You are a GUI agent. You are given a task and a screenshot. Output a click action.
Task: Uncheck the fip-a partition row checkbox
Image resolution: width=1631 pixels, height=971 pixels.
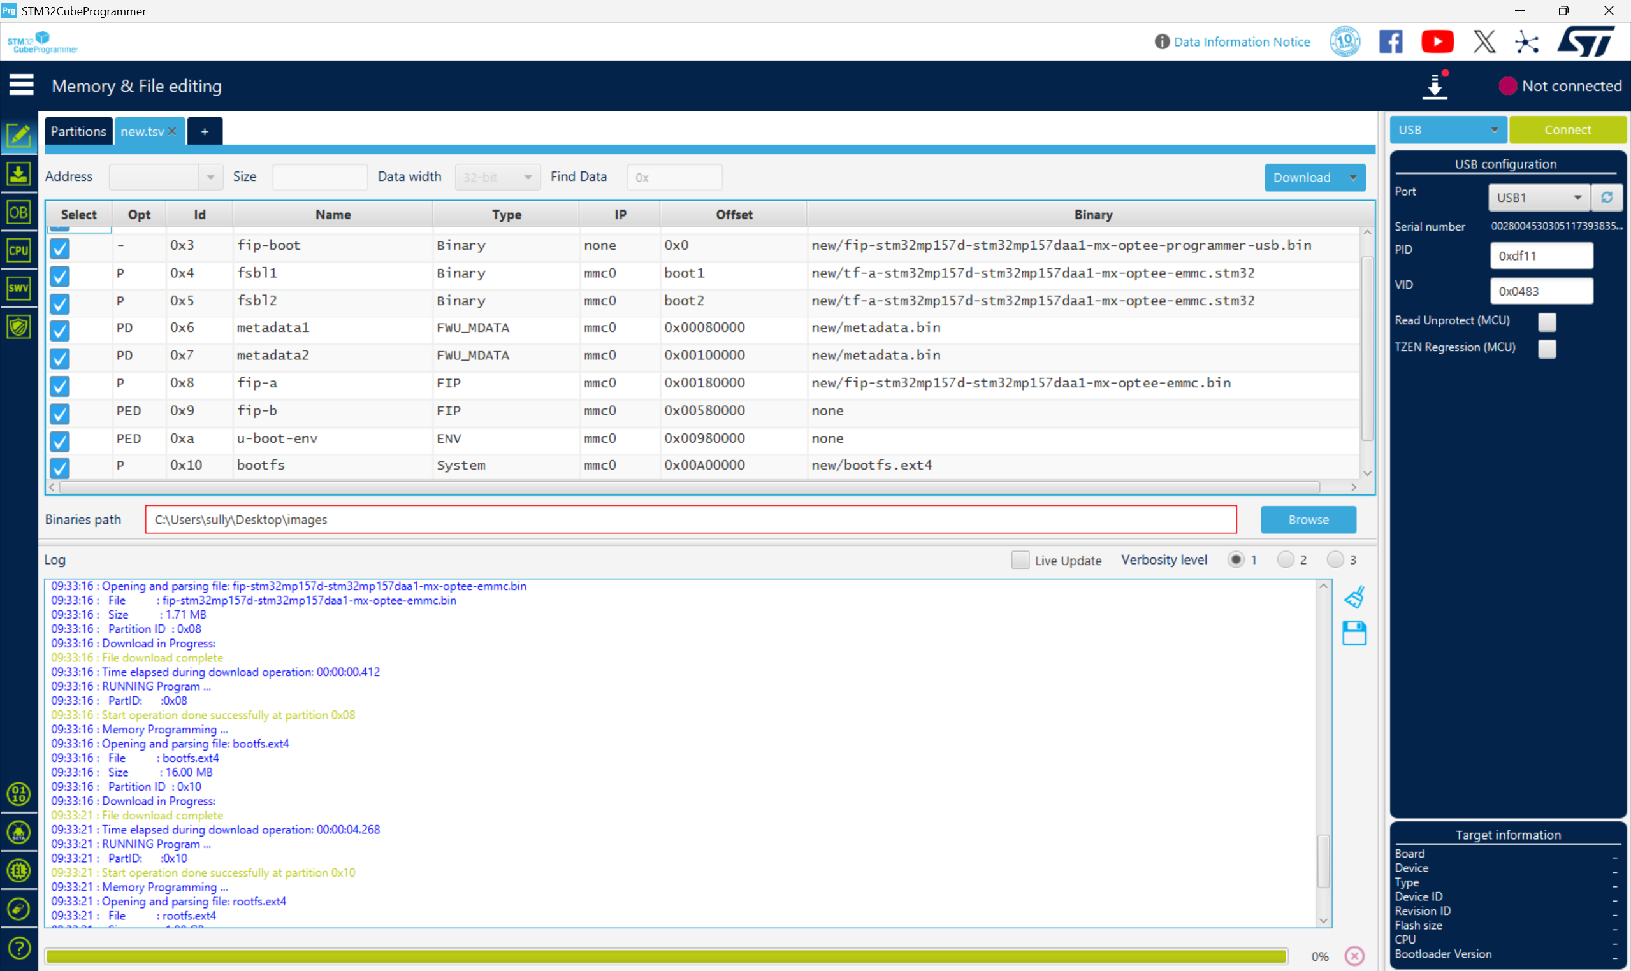point(59,385)
